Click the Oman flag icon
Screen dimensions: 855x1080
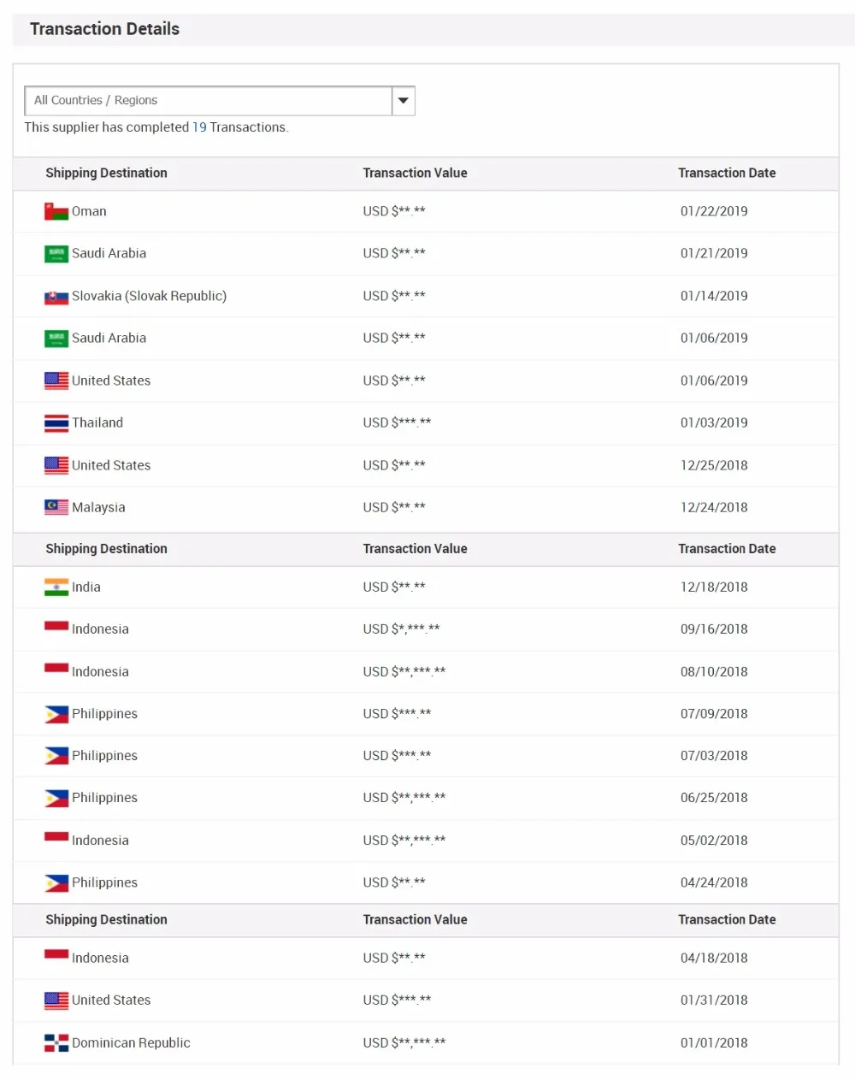coord(56,211)
